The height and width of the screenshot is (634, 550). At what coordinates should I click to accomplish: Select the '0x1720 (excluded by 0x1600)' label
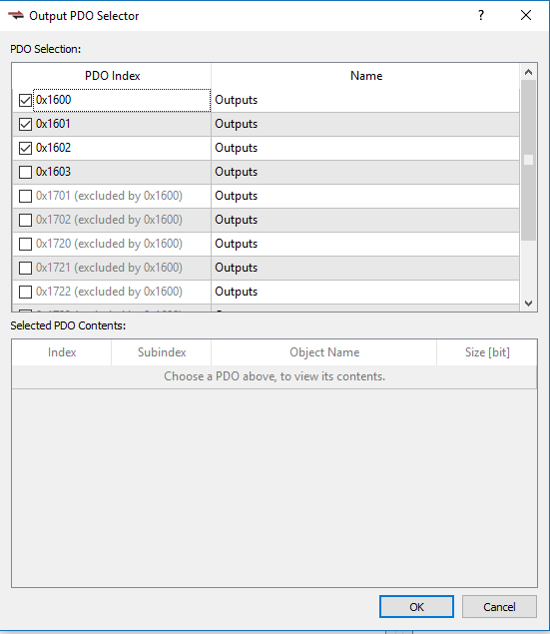pyautogui.click(x=109, y=244)
